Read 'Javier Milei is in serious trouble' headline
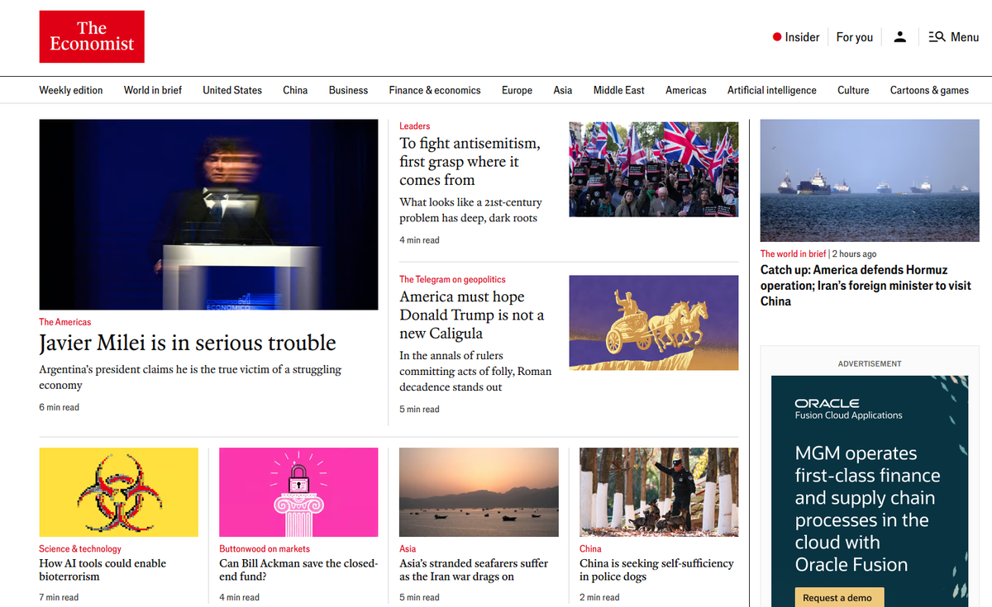This screenshot has height=607, width=992. 188,343
